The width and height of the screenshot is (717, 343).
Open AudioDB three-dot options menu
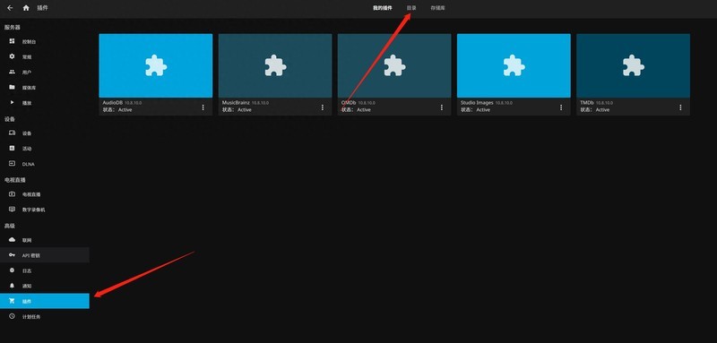click(203, 107)
